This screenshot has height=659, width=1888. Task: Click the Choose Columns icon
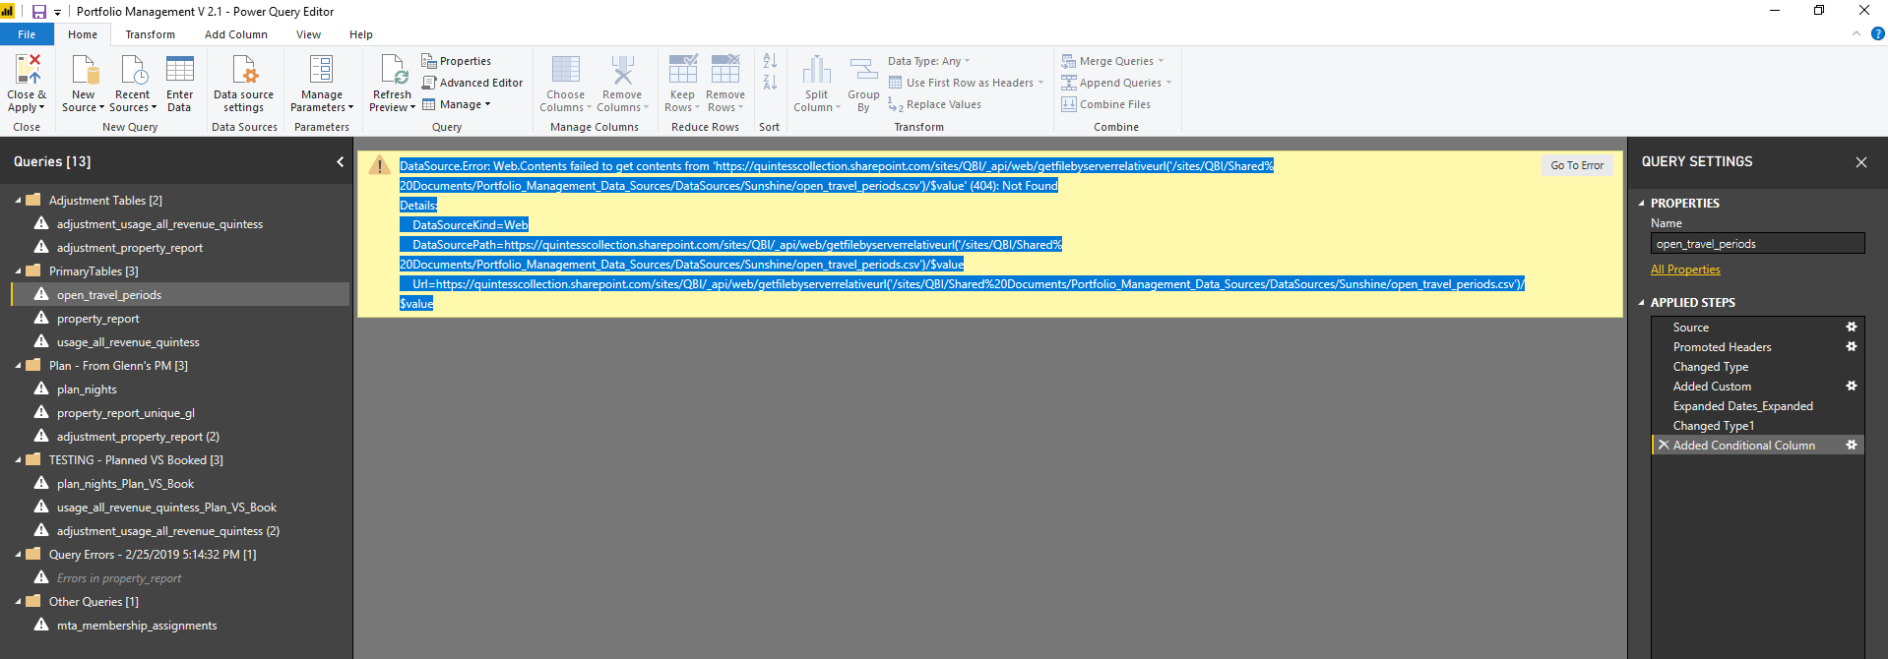coord(565,70)
